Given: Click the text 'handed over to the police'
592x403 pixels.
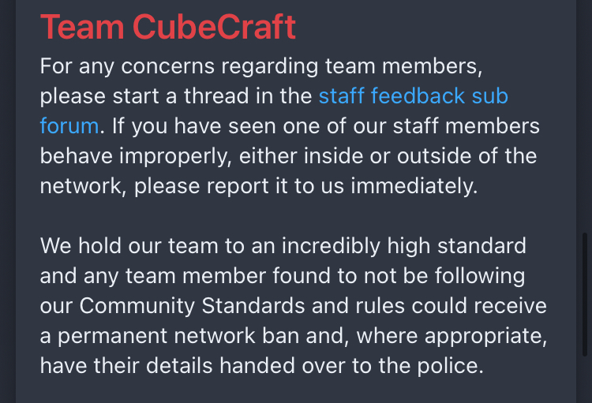Looking at the screenshot, I should tap(351, 366).
